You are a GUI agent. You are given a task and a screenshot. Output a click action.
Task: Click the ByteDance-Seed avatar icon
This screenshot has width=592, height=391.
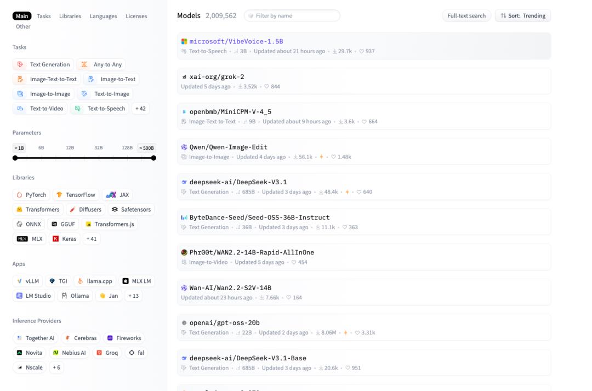[x=184, y=218]
